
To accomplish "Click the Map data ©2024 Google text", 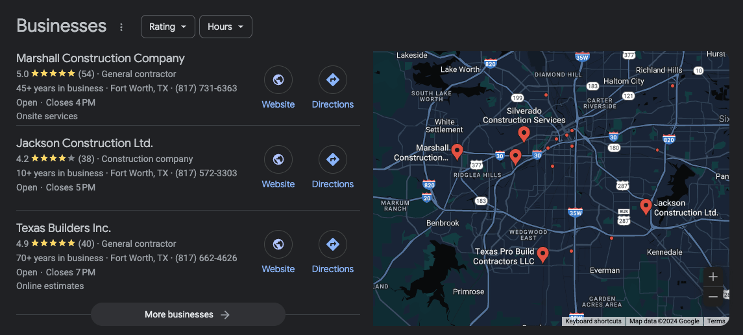I will coord(664,321).
